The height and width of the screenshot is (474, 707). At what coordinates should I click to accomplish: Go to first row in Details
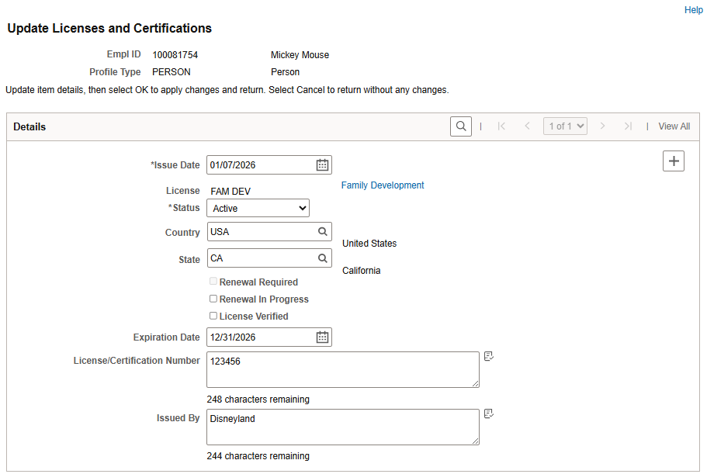pyautogui.click(x=501, y=126)
